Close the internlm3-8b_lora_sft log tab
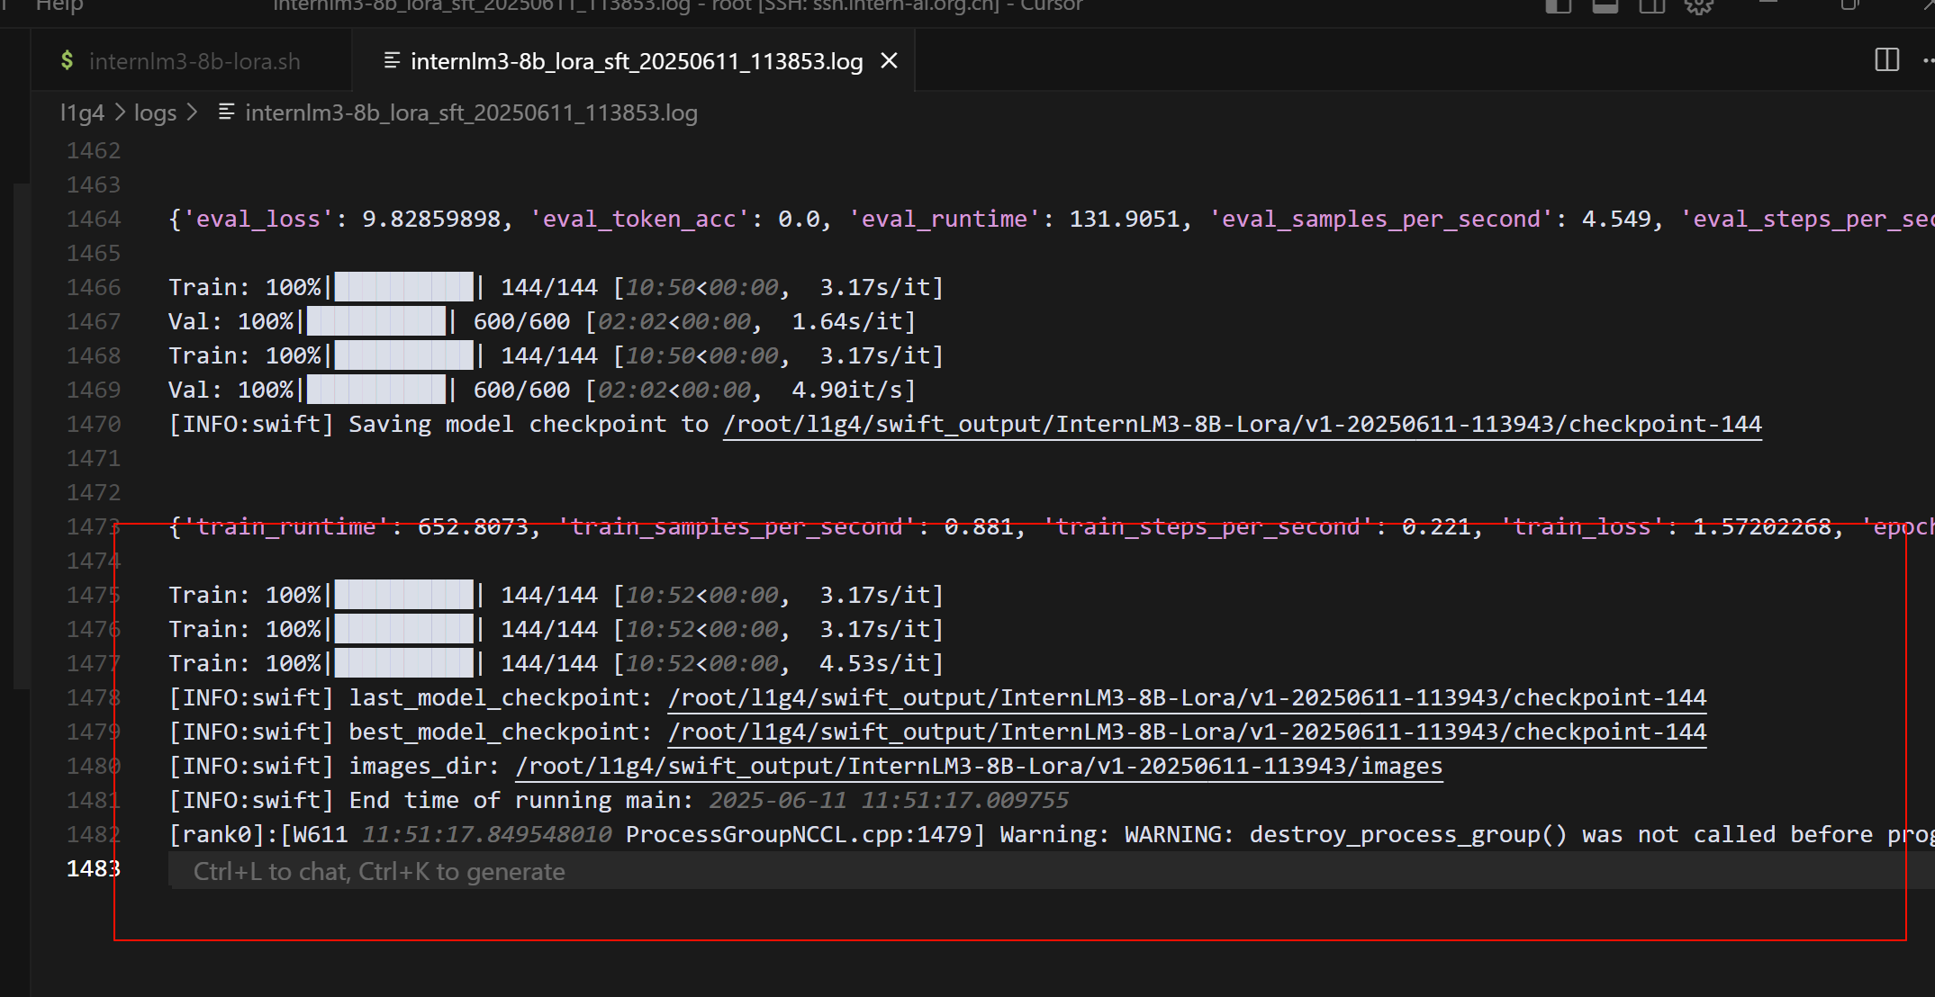Viewport: 1935px width, 997px height. coord(889,60)
